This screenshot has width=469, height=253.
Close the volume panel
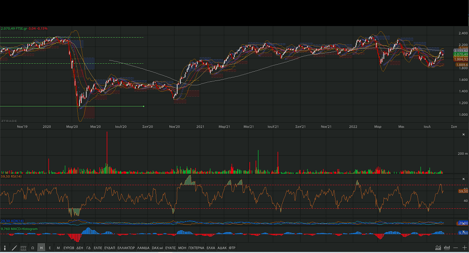coord(463,133)
